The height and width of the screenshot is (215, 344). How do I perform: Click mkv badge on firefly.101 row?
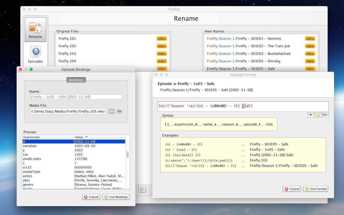tap(162, 39)
